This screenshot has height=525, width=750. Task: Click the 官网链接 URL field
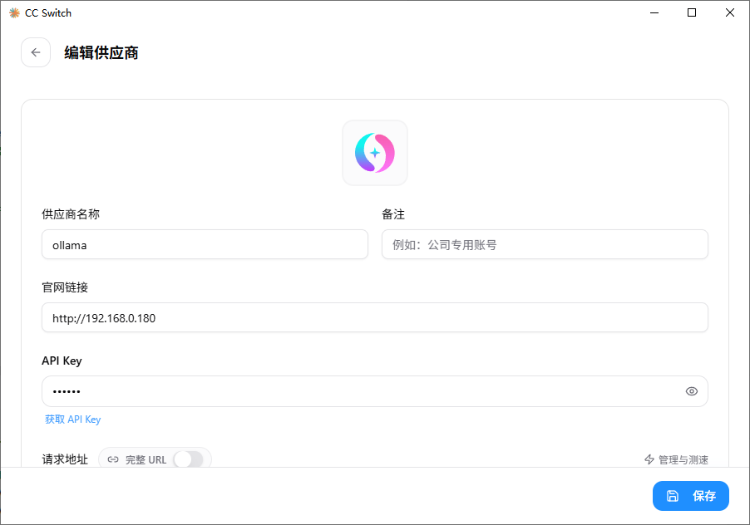point(375,317)
